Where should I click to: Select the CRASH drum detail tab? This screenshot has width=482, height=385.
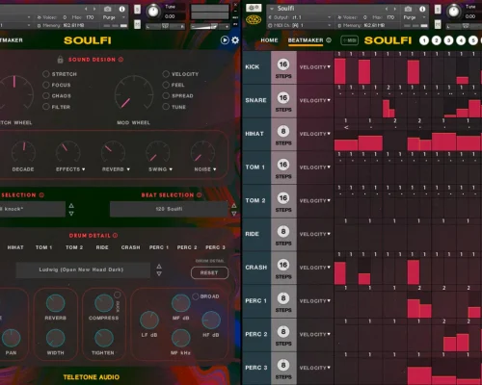130,247
